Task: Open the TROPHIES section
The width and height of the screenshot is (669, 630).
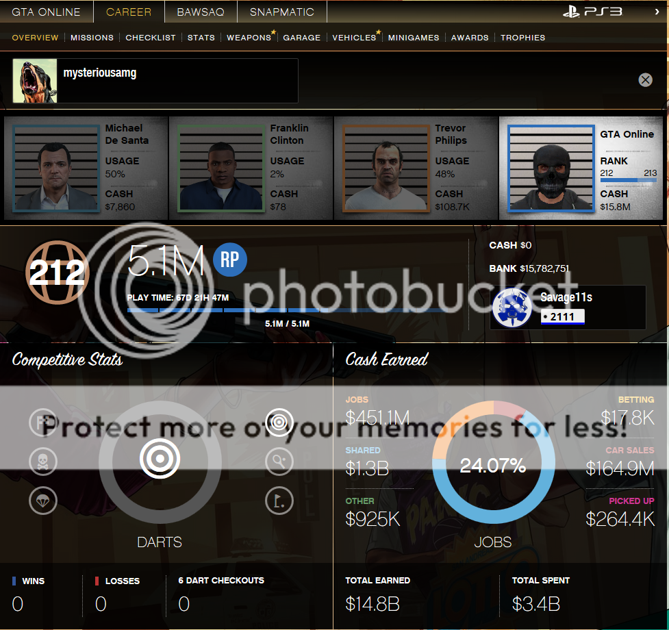Action: [522, 38]
